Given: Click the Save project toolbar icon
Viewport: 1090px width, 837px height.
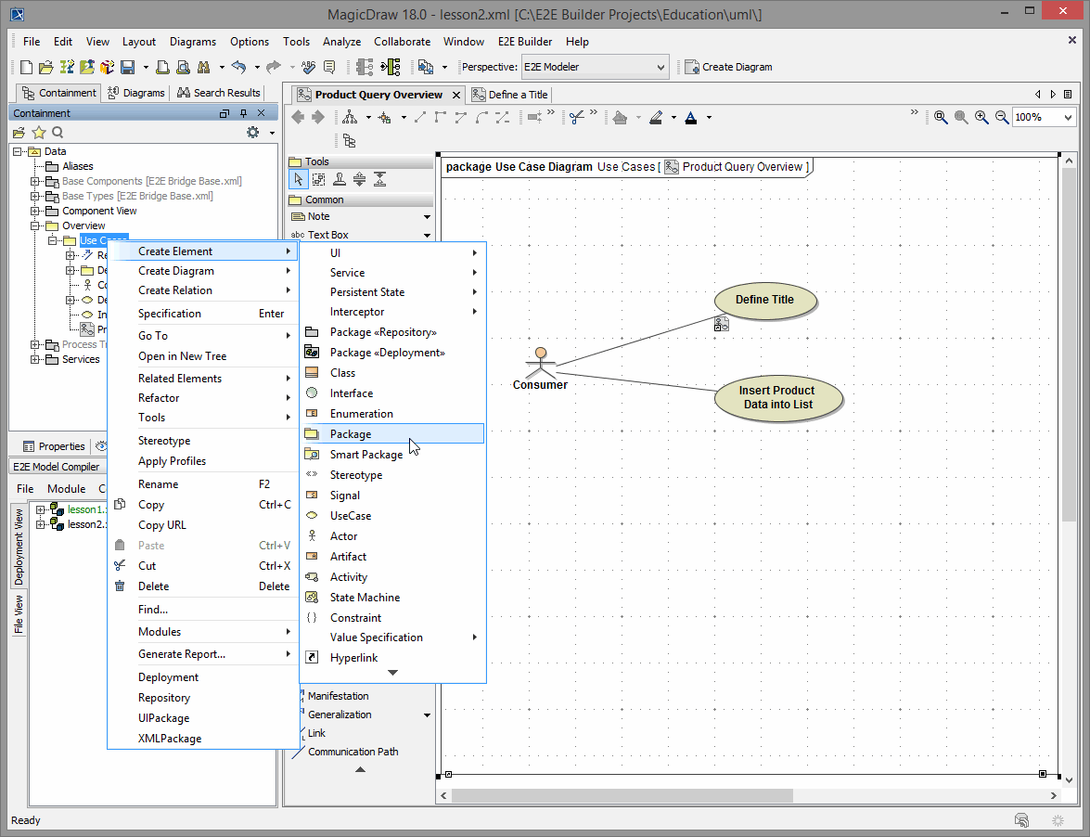Looking at the screenshot, I should tap(128, 67).
